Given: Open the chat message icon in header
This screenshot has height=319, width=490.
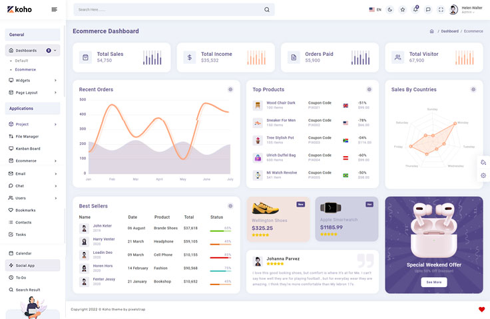Looking at the screenshot, I should pyautogui.click(x=428, y=10).
